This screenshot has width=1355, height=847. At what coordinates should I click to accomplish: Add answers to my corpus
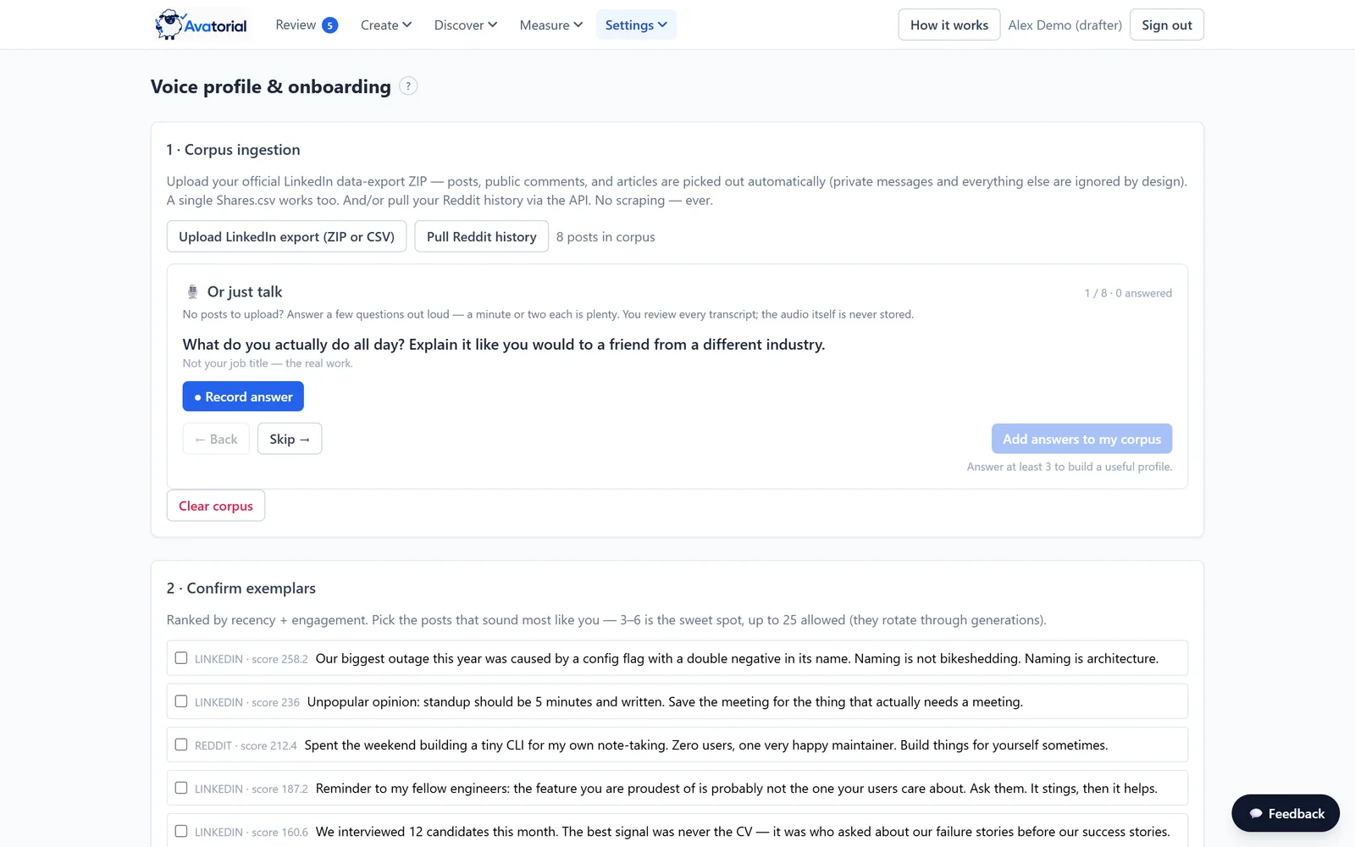point(1081,439)
